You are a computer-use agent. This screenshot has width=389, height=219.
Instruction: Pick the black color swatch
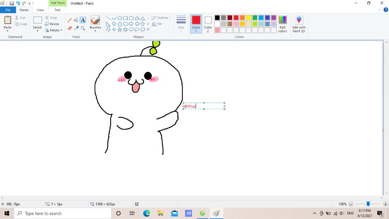[217, 17]
